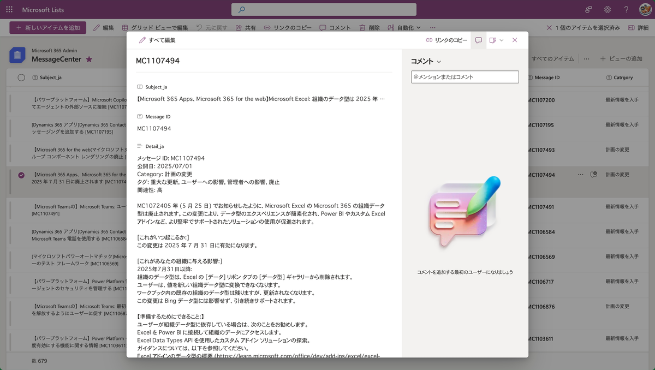
Task: Click リンクのコピー in the item dialog header
Action: pyautogui.click(x=447, y=40)
